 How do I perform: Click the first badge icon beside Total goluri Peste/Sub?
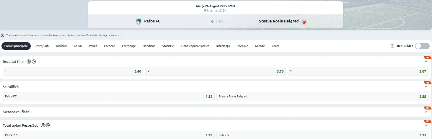coord(43,125)
